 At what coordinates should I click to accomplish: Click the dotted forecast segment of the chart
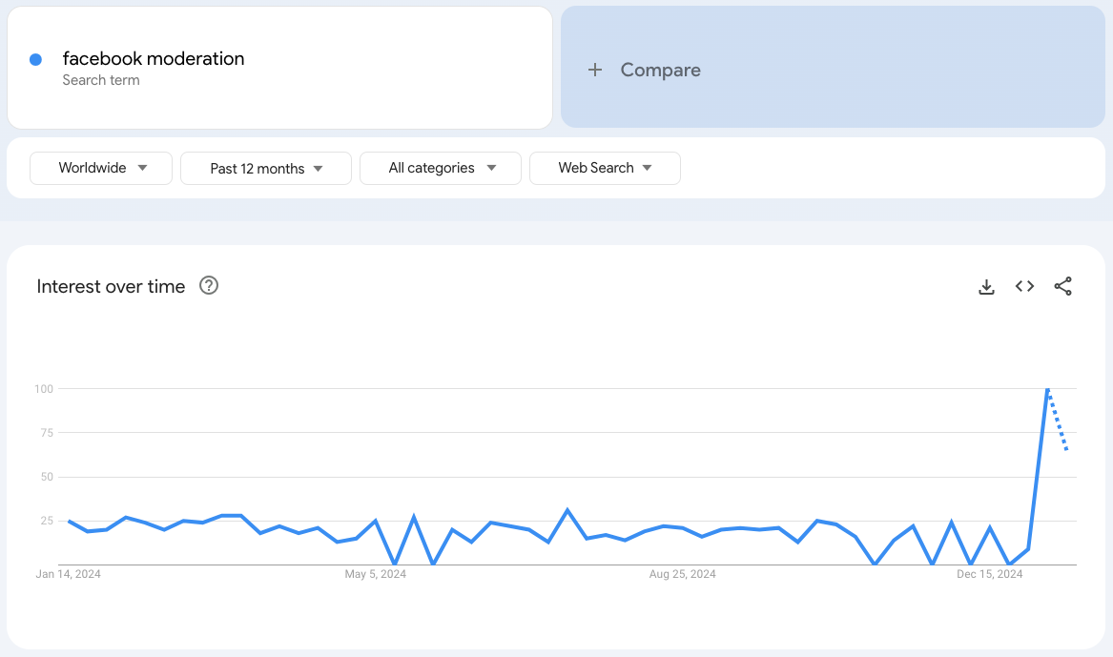1059,420
